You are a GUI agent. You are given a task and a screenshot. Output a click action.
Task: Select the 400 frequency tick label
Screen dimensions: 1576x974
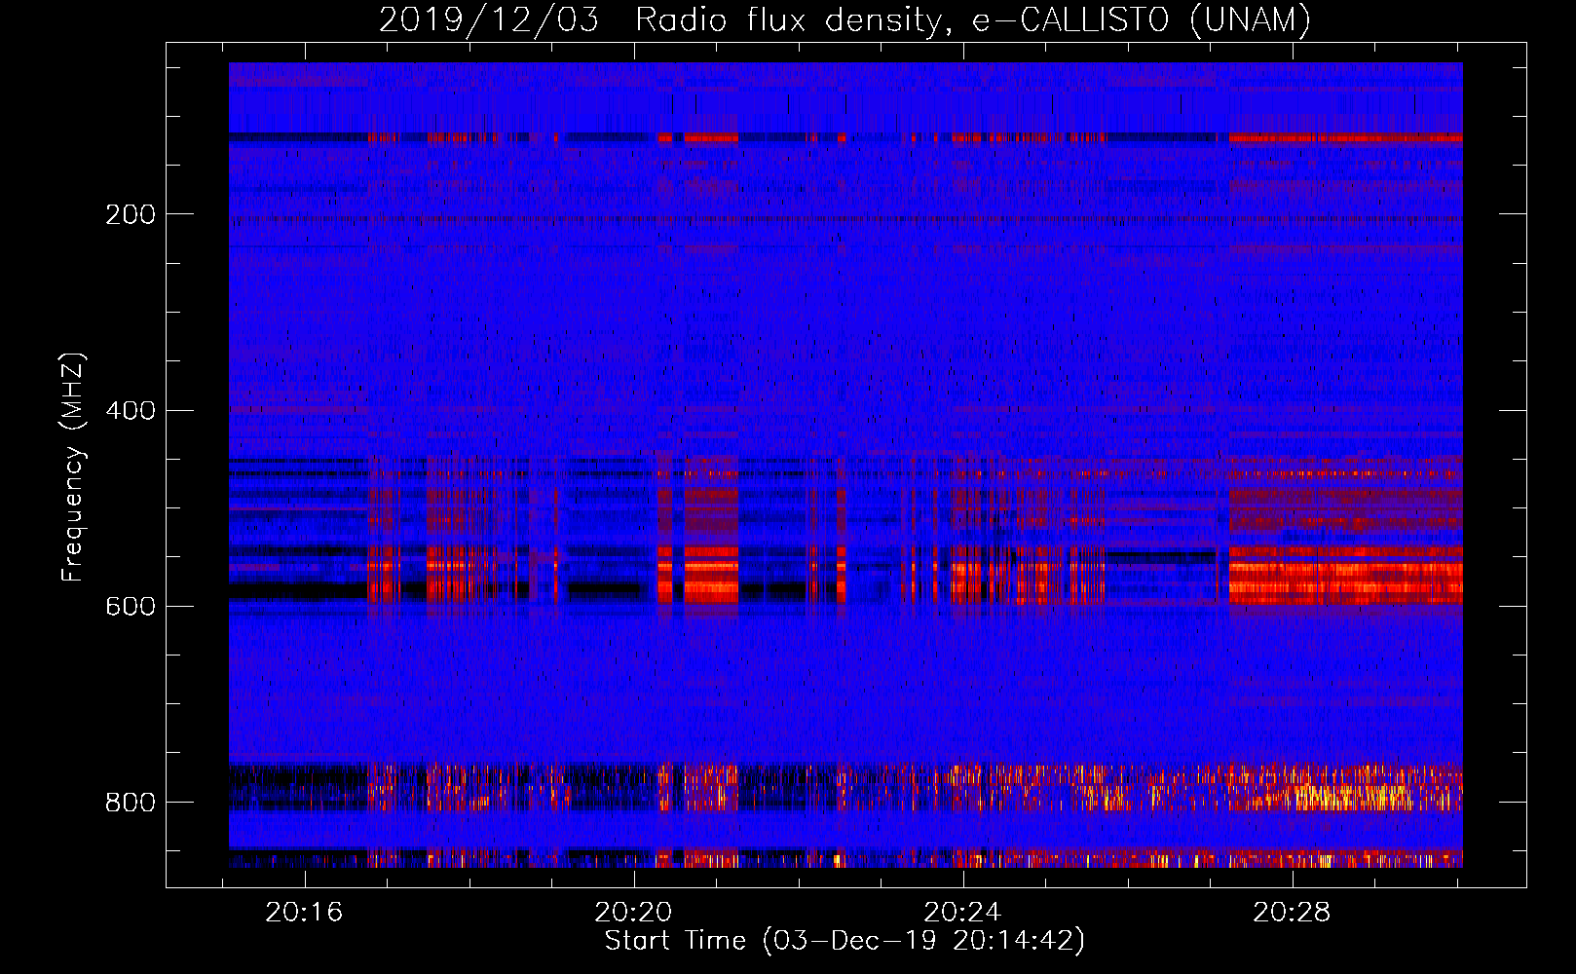point(131,410)
